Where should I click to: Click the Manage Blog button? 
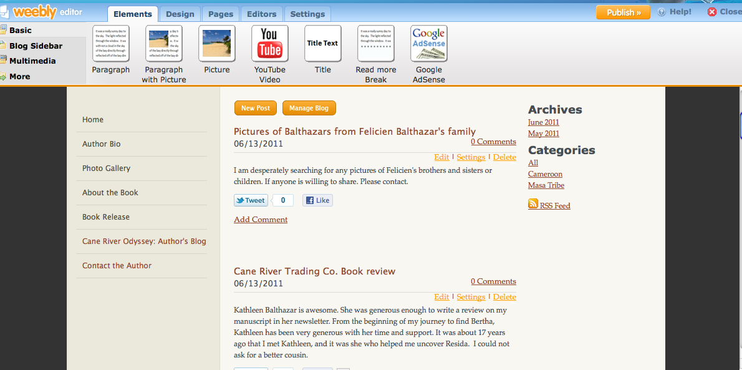309,108
